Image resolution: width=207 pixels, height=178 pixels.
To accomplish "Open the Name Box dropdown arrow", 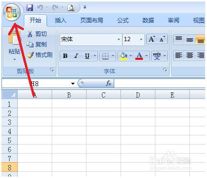I will (73, 84).
